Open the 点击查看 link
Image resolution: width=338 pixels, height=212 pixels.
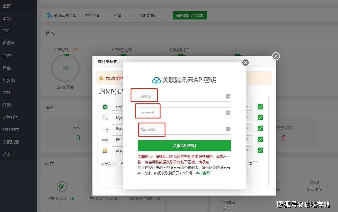click(x=202, y=173)
